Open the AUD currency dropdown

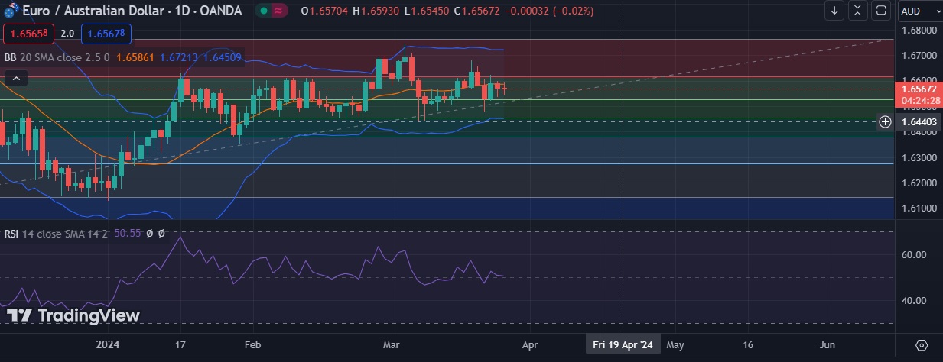pyautogui.click(x=919, y=11)
